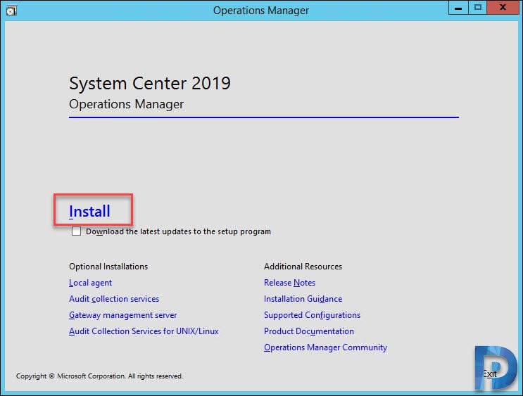This screenshot has width=523, height=396.
Task: Visit Operations Manager Community
Action: tap(325, 347)
